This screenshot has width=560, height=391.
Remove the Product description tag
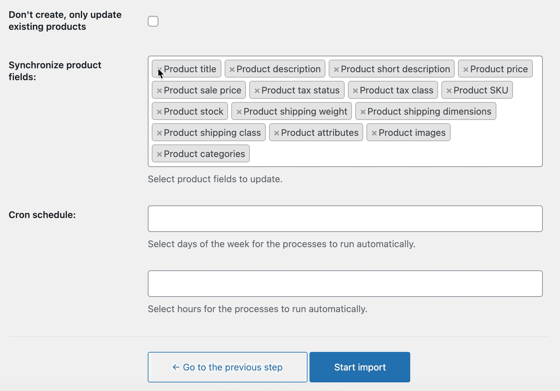(232, 70)
